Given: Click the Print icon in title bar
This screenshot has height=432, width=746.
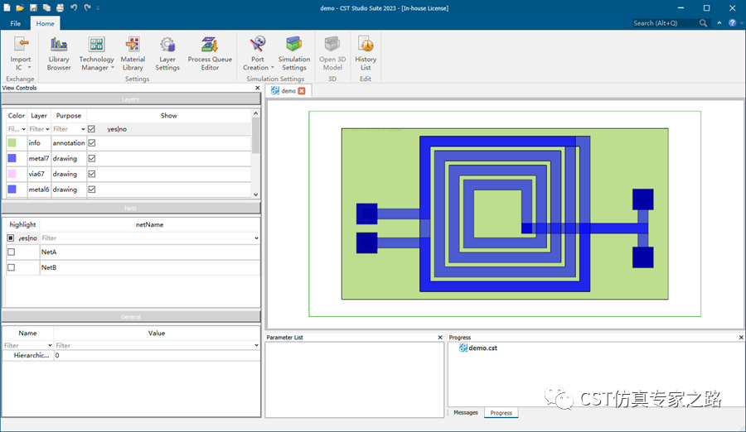Looking at the screenshot, I should [x=60, y=7].
